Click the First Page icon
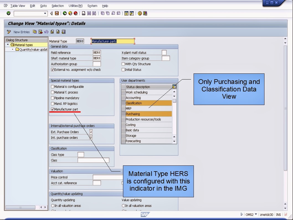The height and width of the screenshot is (220, 293). 102,13
